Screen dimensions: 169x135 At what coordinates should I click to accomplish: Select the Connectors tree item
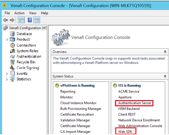click(x=26, y=45)
